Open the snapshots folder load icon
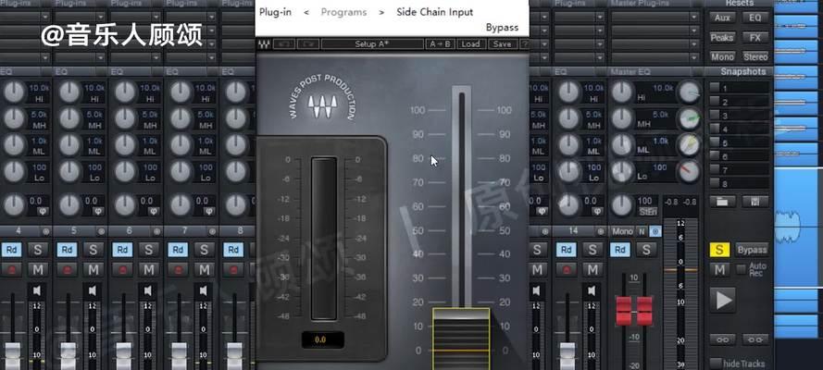The image size is (823, 370). [x=722, y=202]
